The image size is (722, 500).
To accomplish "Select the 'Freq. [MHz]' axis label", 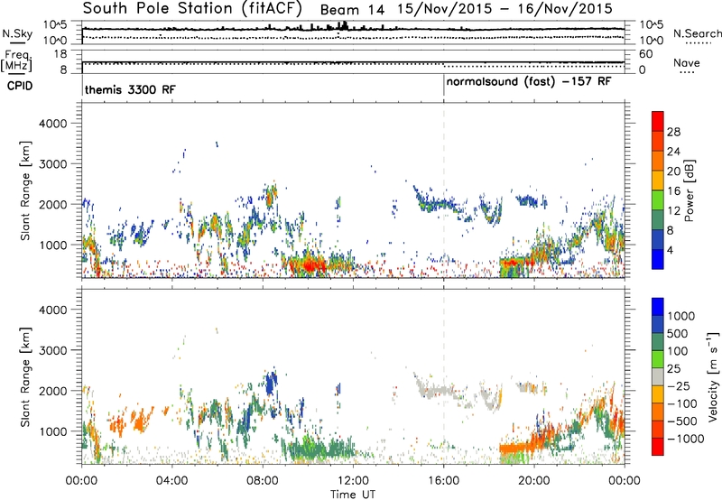I will click(16, 60).
